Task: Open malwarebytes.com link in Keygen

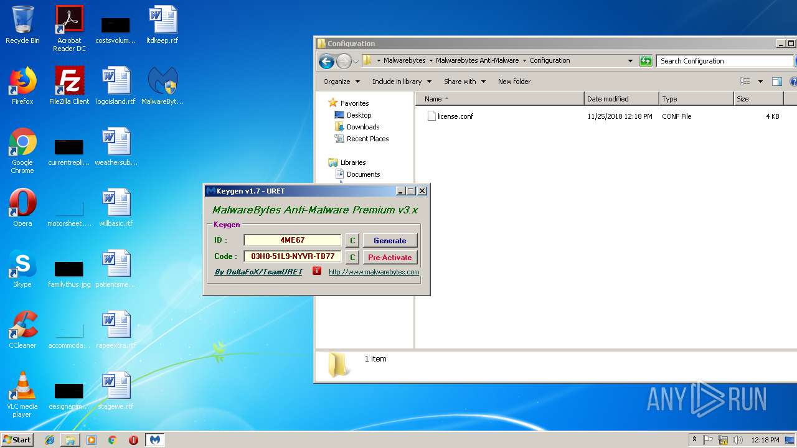Action: coord(374,272)
